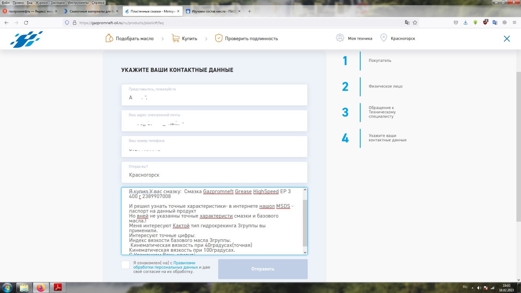The height and width of the screenshot is (293, 521).
Task: Click the Откуда вы city field
Action: [214, 172]
